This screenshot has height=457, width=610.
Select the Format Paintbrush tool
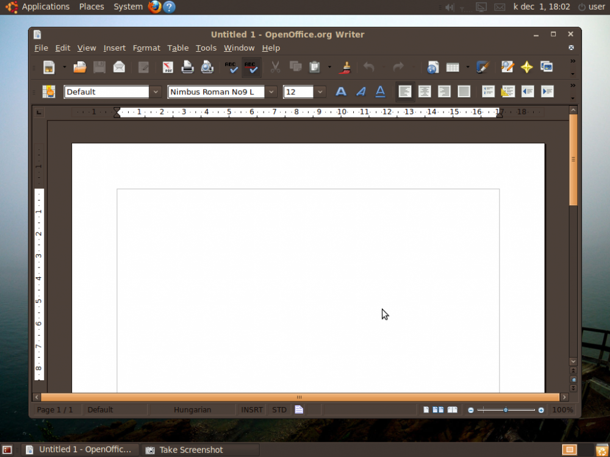[345, 67]
